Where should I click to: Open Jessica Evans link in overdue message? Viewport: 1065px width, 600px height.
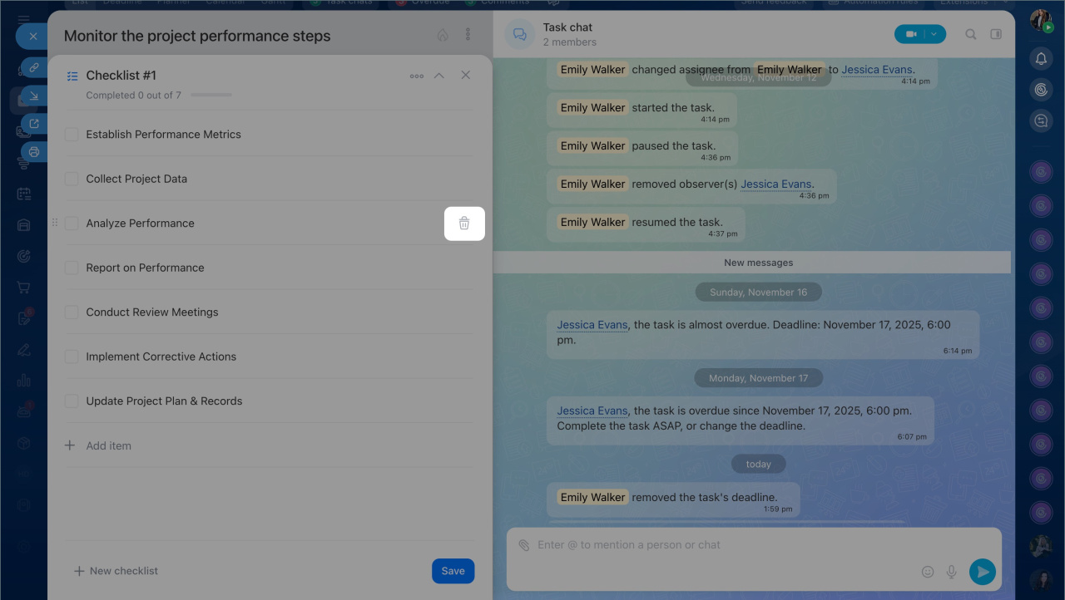pyautogui.click(x=592, y=411)
